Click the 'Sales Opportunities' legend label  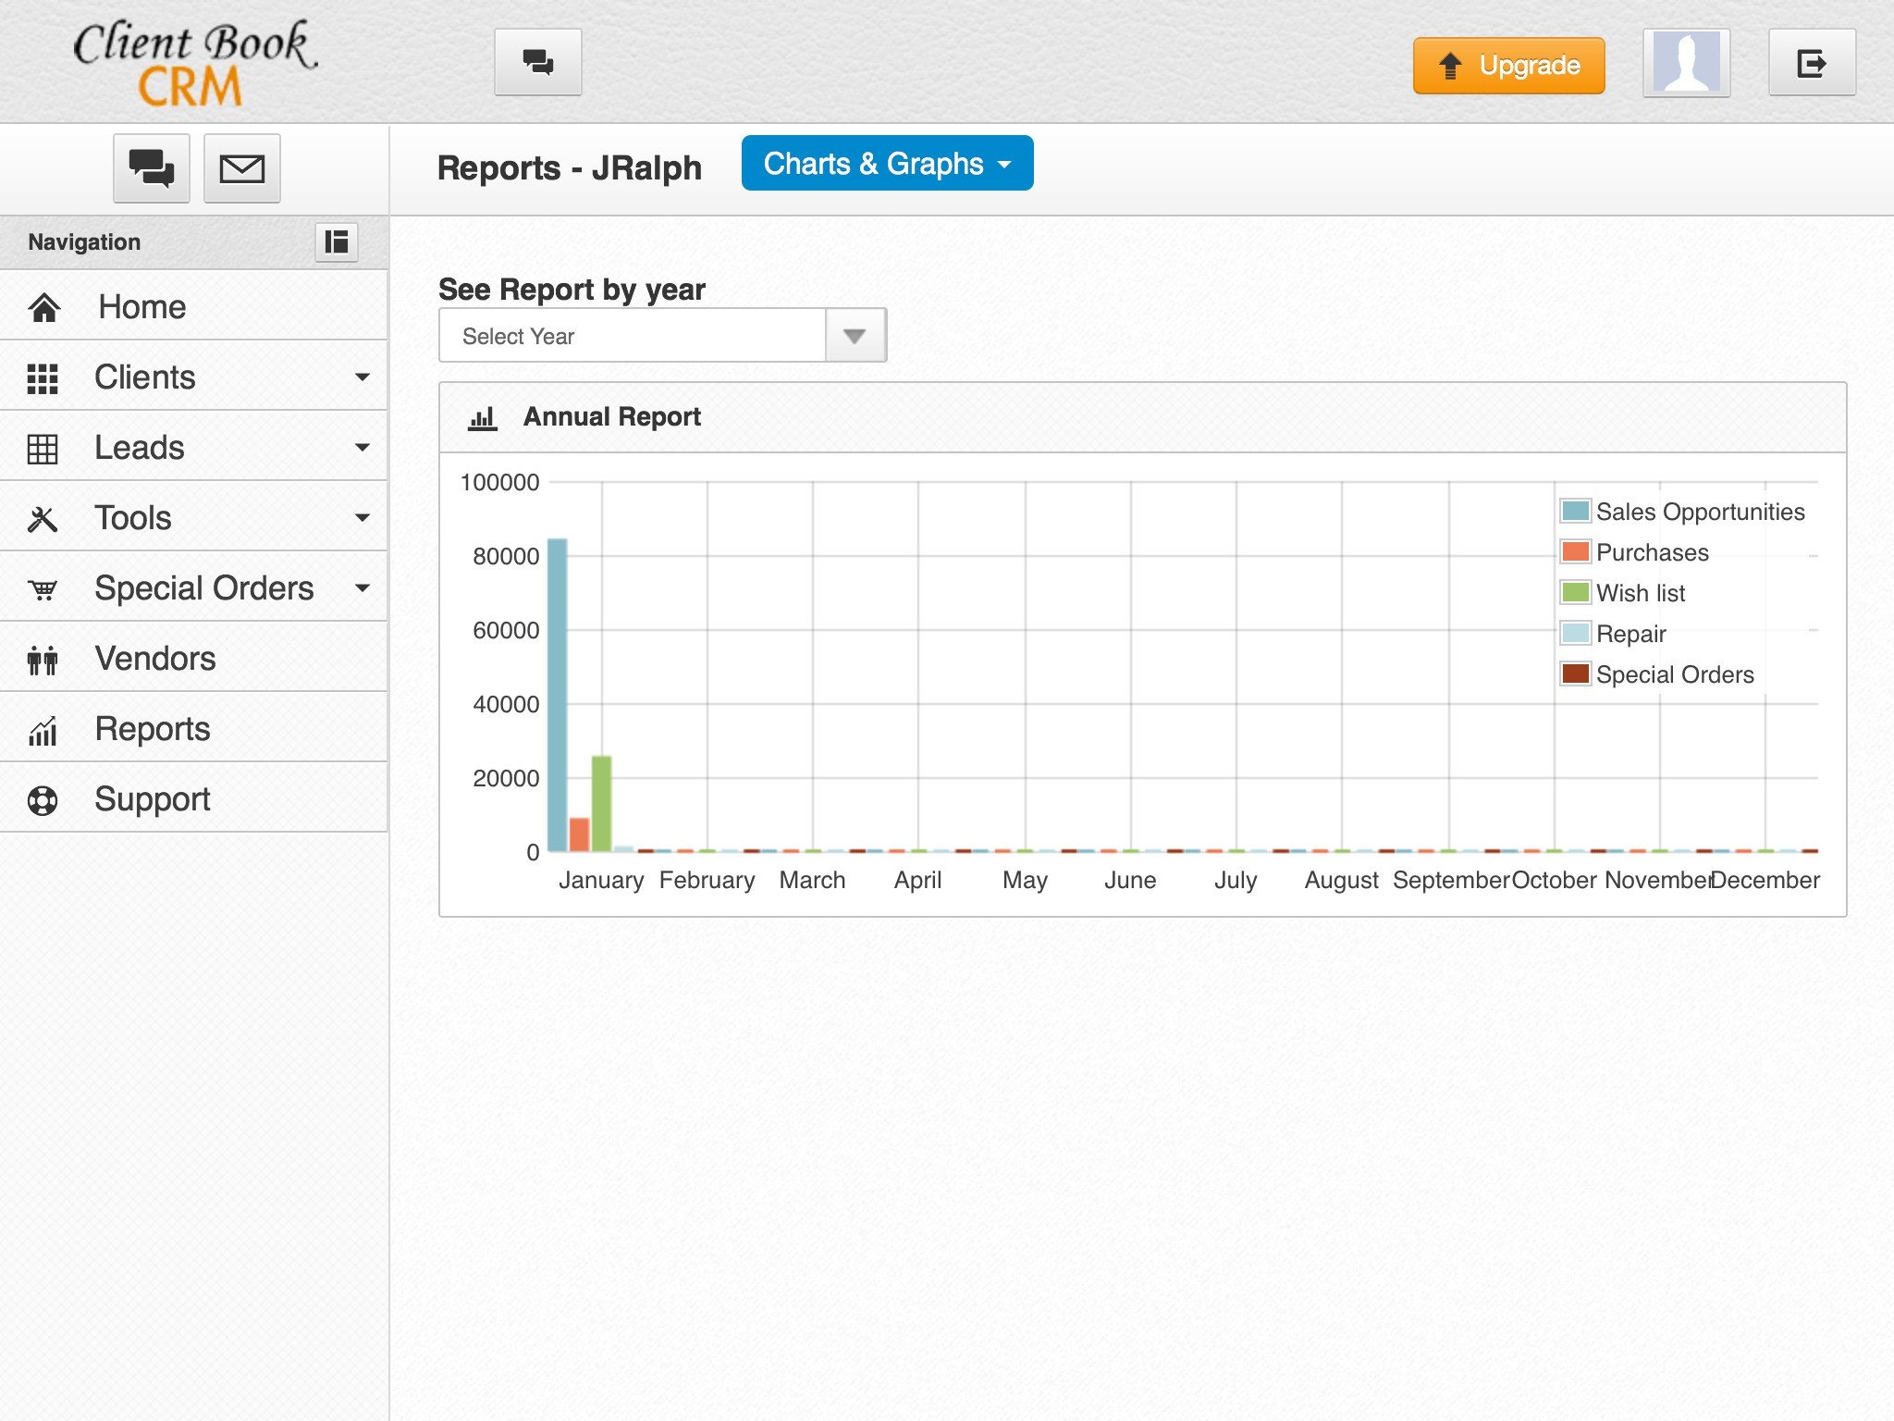(1700, 512)
